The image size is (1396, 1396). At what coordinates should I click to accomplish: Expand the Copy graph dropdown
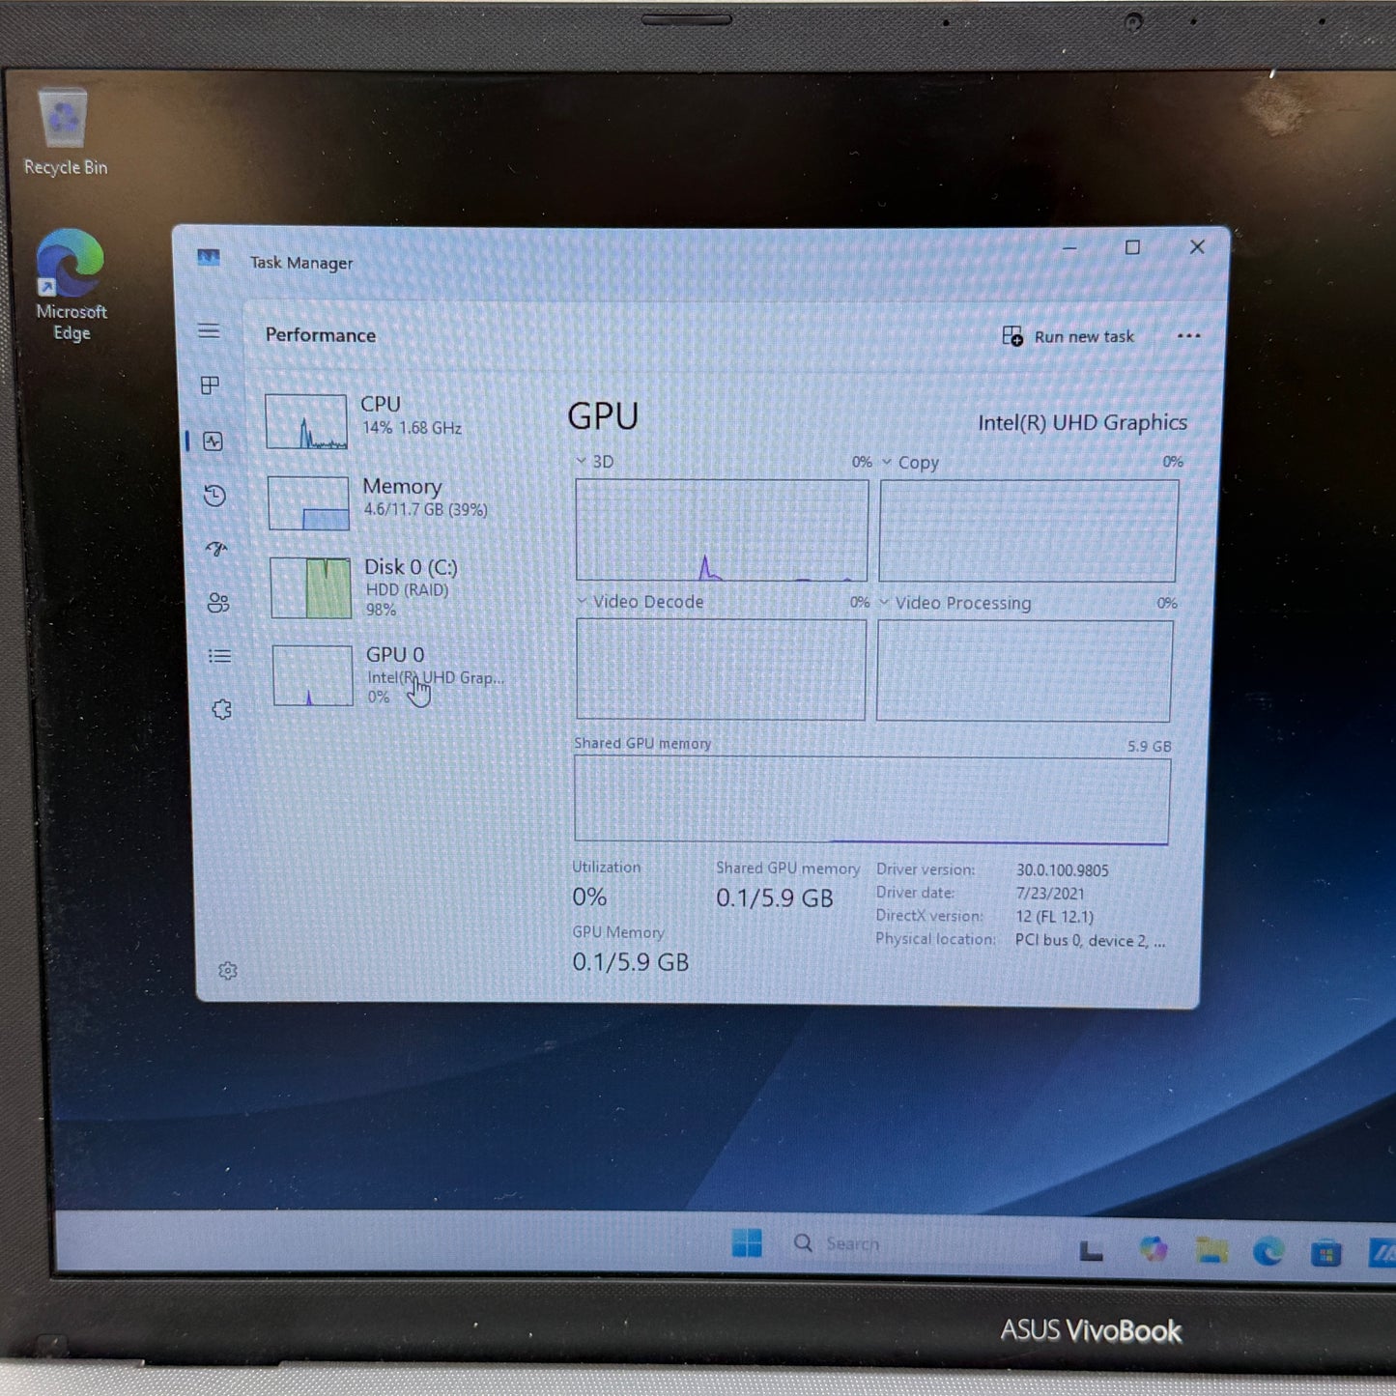(x=887, y=462)
